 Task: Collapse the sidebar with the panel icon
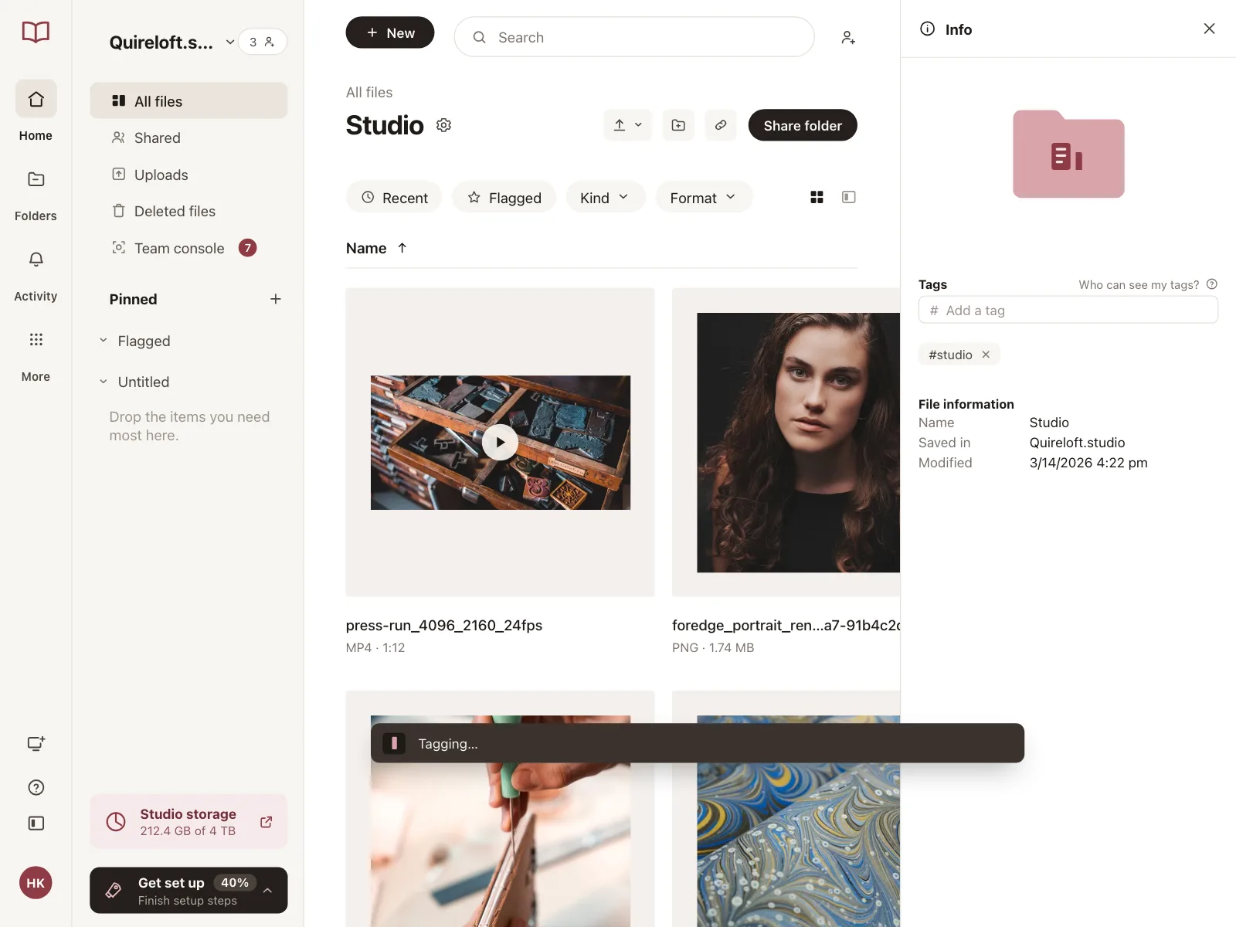point(36,823)
